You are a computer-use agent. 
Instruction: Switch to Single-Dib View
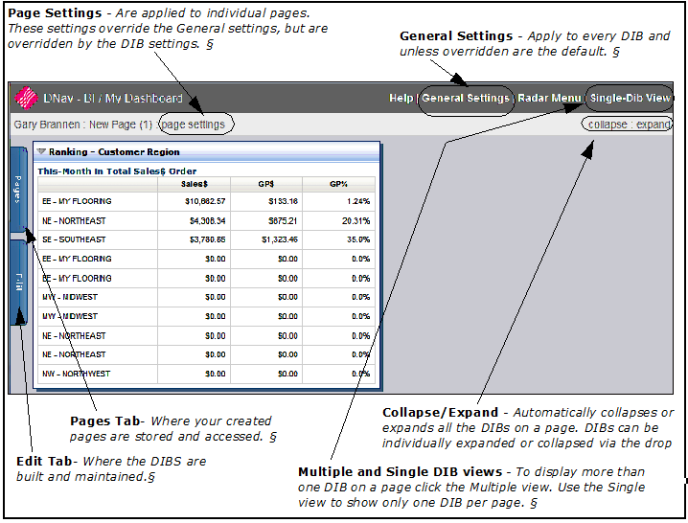point(630,99)
